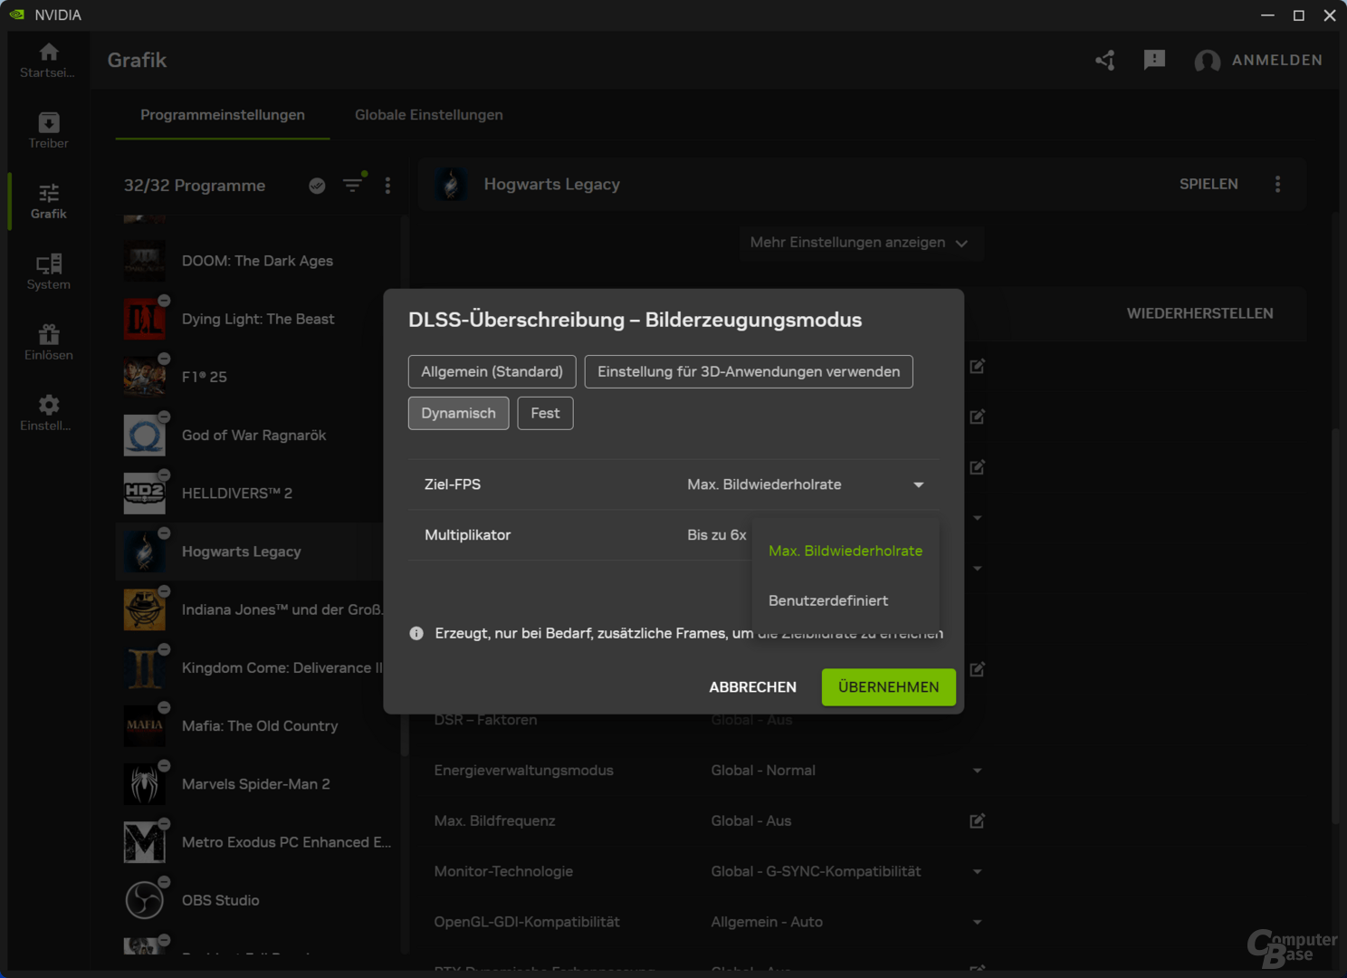
Task: Apply changes with the ÜBERNEHMEN button
Action: (x=887, y=686)
